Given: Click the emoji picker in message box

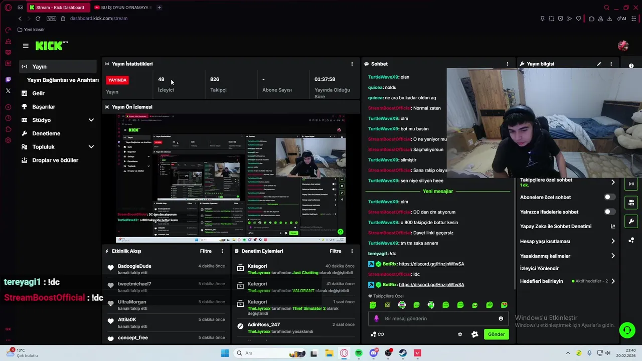Looking at the screenshot, I should tap(501, 318).
